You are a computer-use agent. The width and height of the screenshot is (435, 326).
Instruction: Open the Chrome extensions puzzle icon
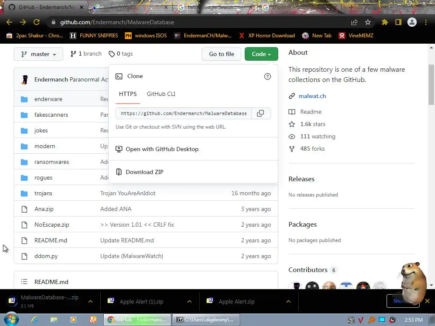tap(385, 22)
